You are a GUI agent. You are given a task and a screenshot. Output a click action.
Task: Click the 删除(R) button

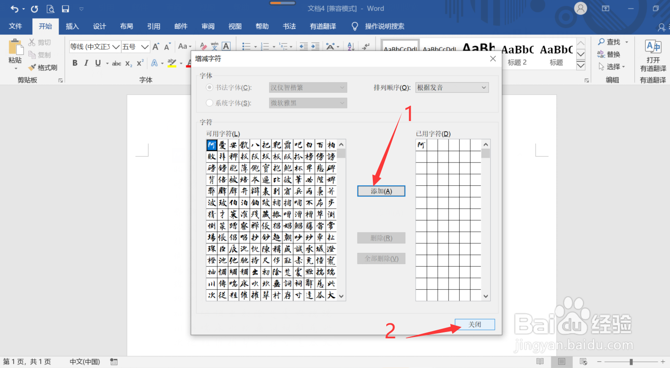click(381, 238)
